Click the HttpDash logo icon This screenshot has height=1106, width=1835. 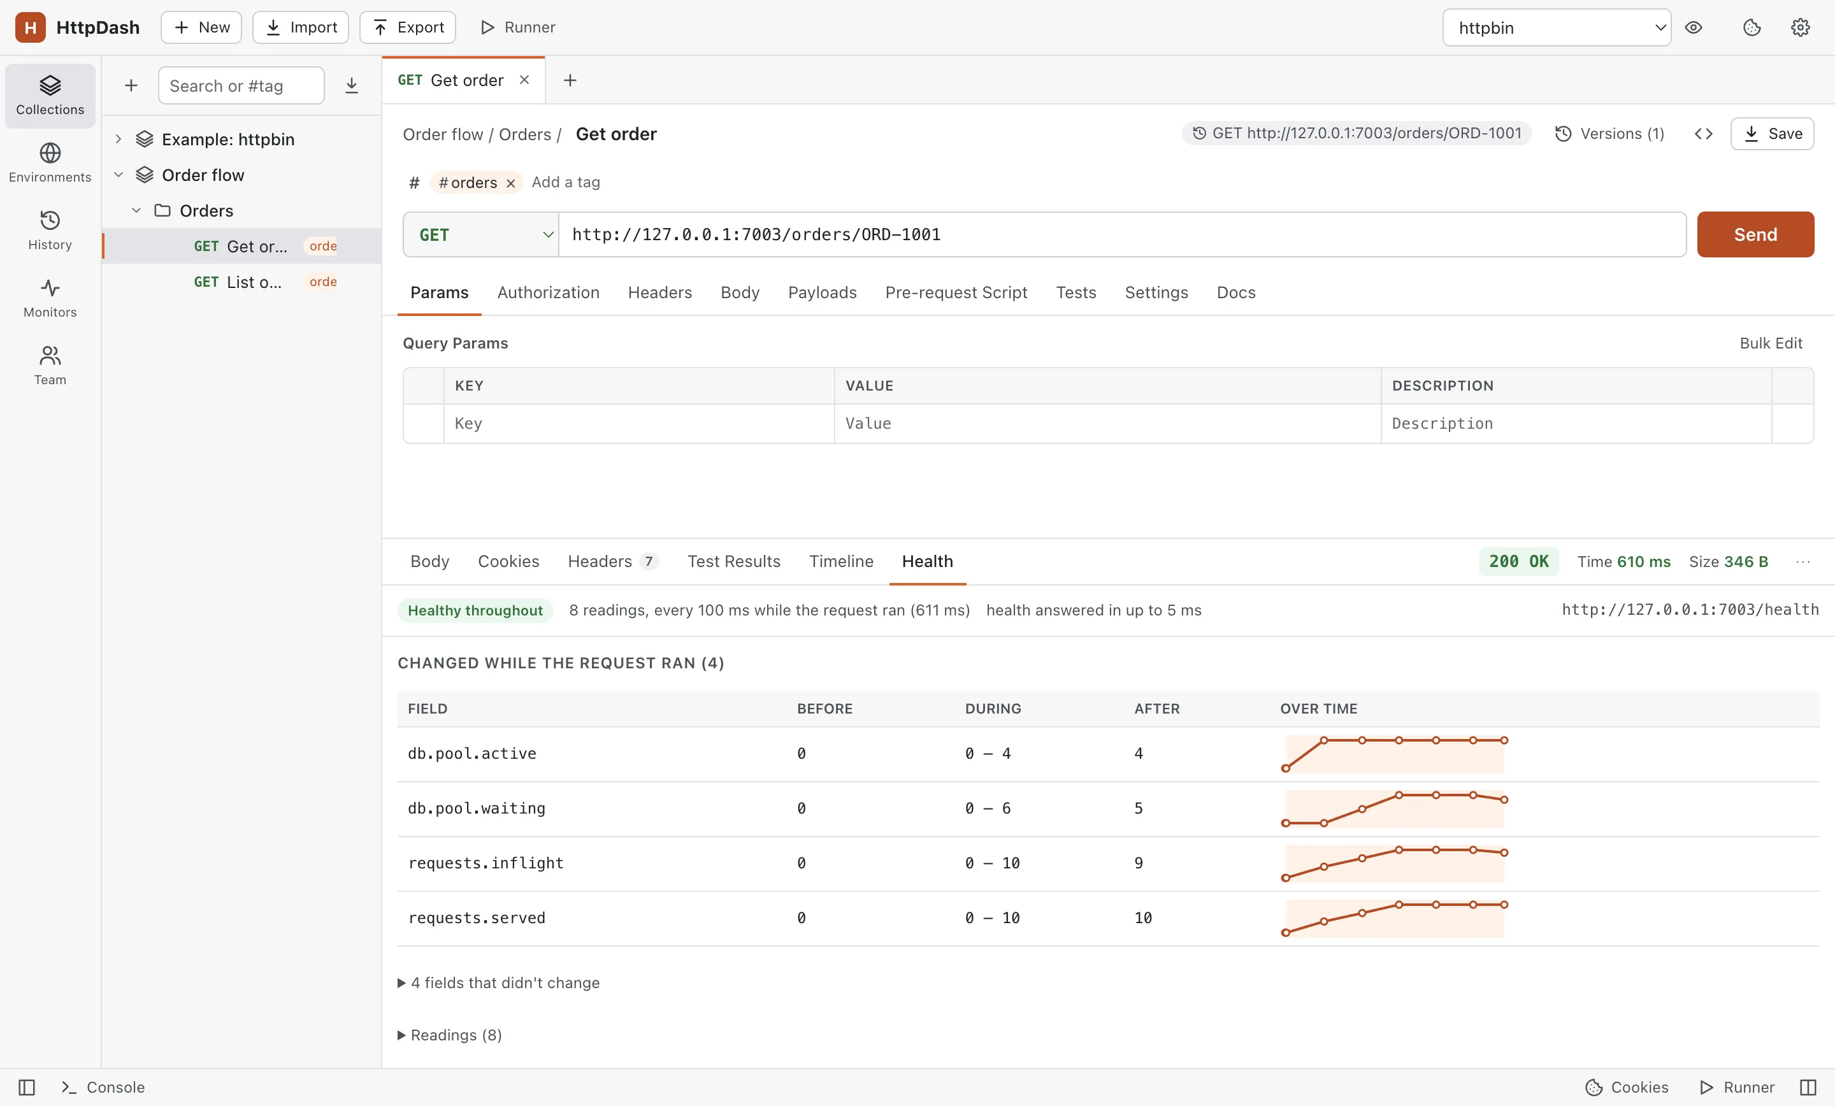click(31, 27)
